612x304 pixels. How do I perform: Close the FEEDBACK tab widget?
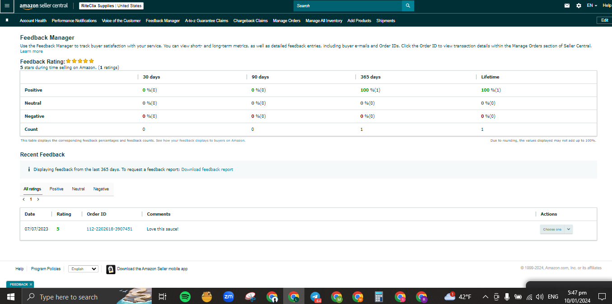(x=31, y=285)
